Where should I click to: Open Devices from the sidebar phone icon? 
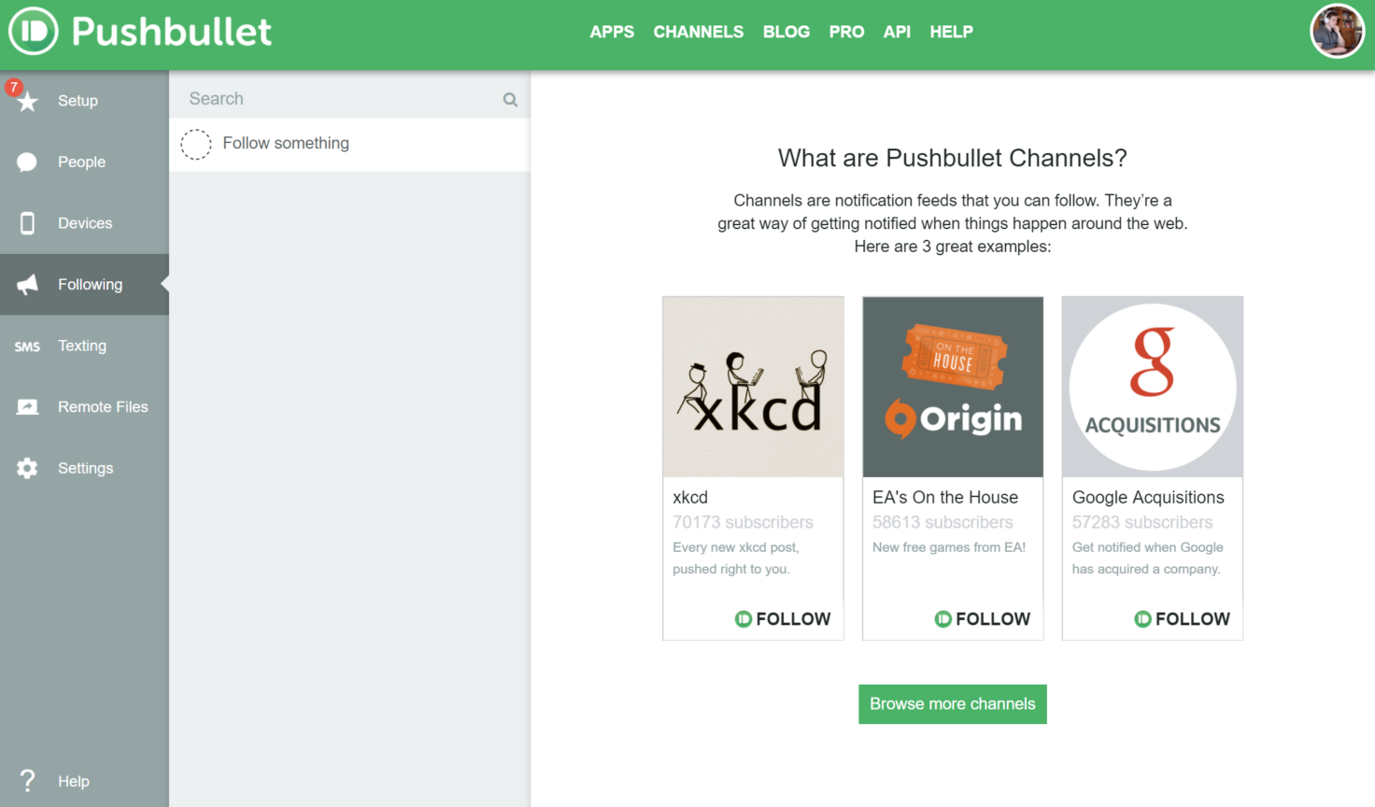[27, 222]
